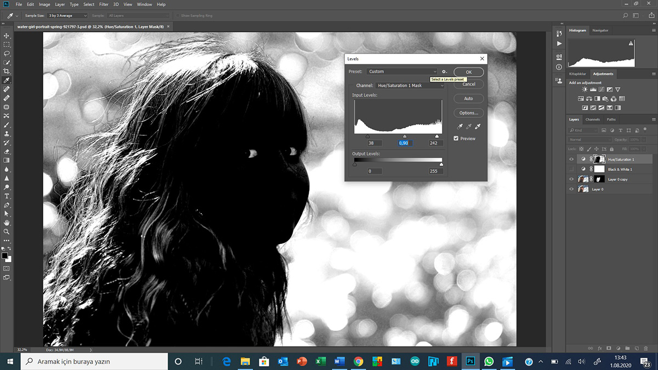This screenshot has width=658, height=370.
Task: Click the set black point eyedropper
Action: [x=460, y=127]
